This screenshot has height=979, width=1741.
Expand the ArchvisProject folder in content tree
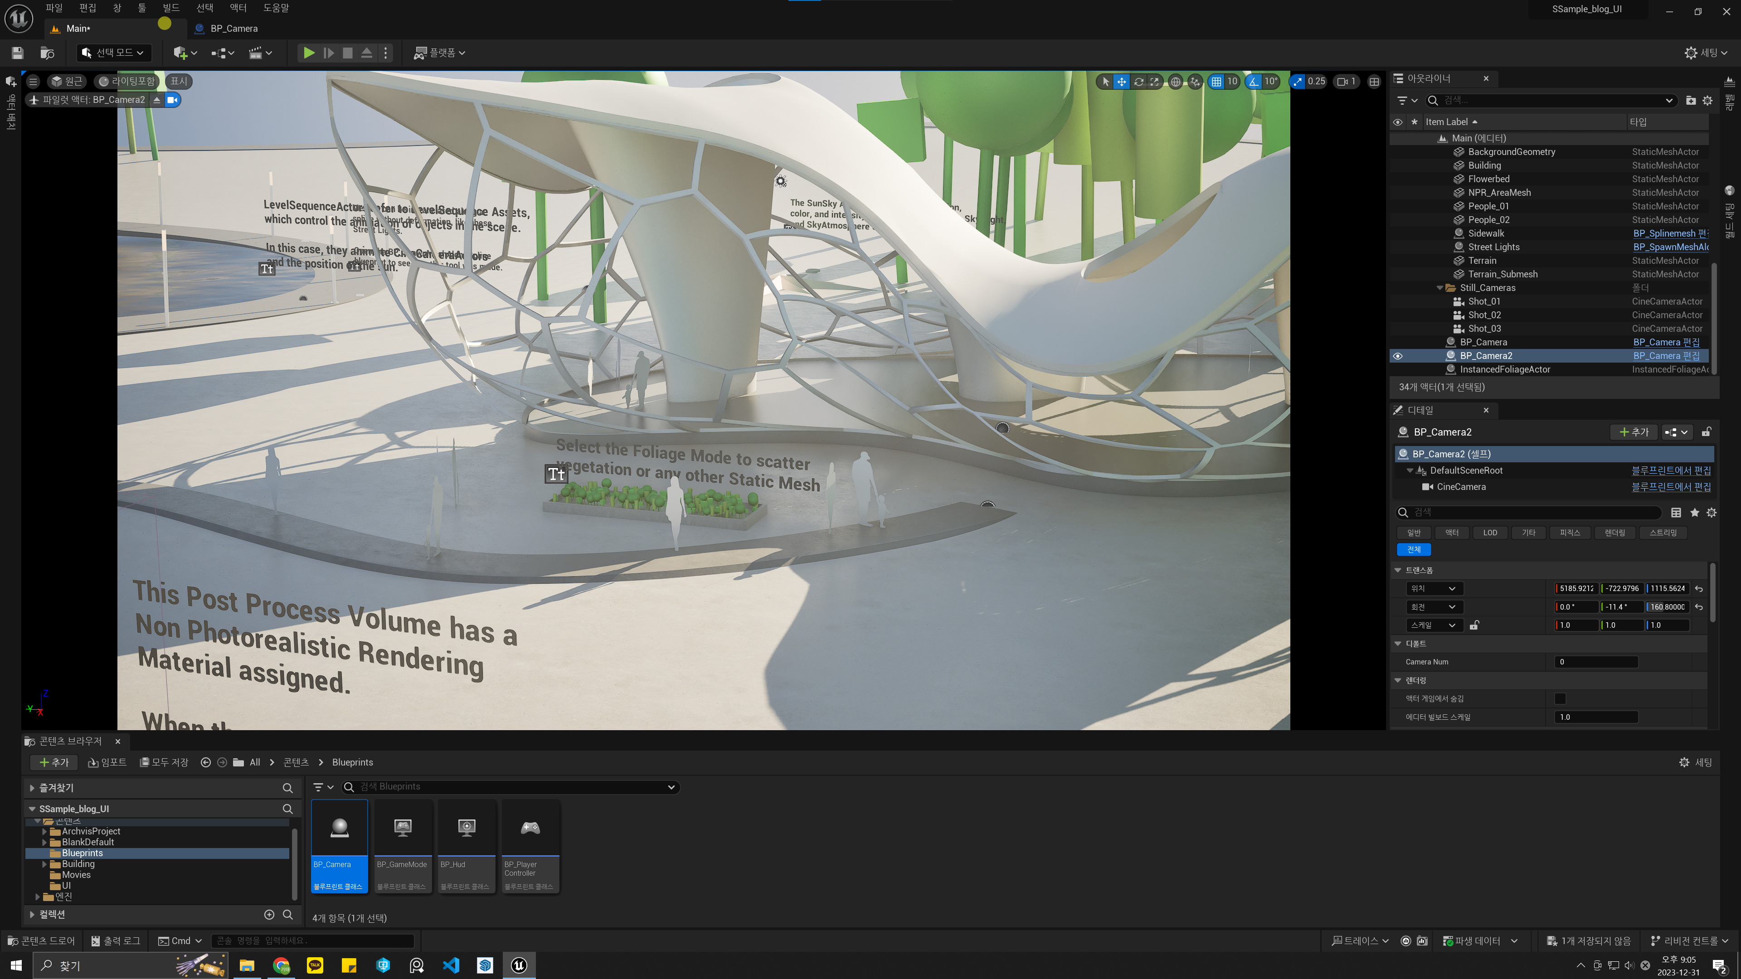(x=44, y=831)
